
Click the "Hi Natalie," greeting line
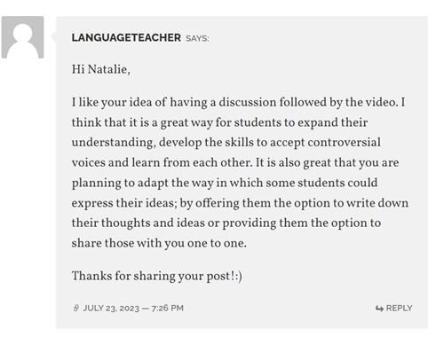pos(101,70)
